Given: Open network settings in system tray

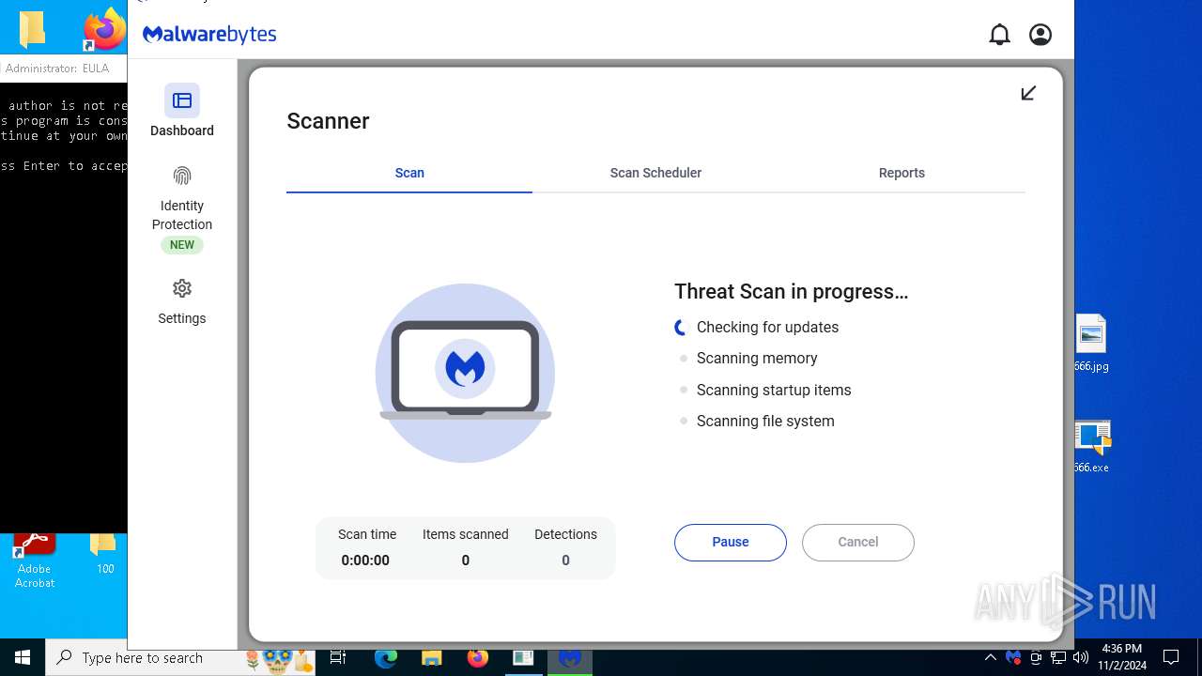Looking at the screenshot, I should (1058, 658).
